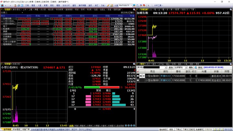233x131 pixels.
Task: Click the magnifier search icon in the toolbar
Action: 138,5
